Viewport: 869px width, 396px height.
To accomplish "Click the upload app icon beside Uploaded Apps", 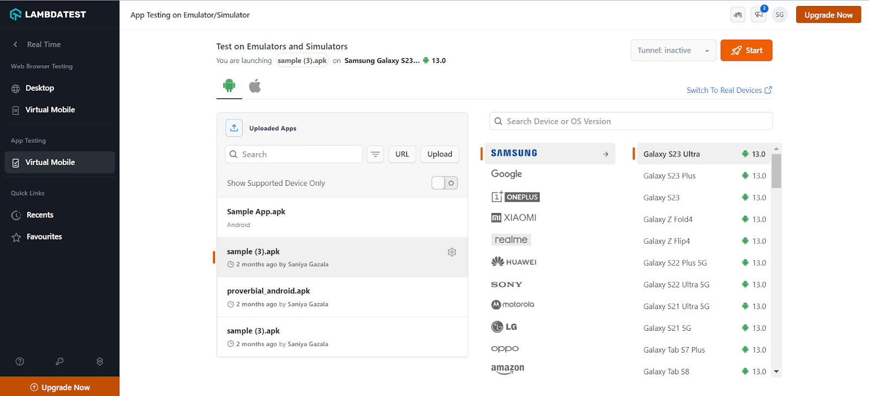I will 234,128.
